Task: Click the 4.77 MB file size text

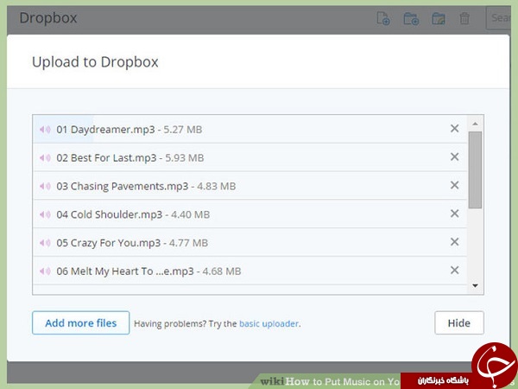Action: pyautogui.click(x=188, y=243)
